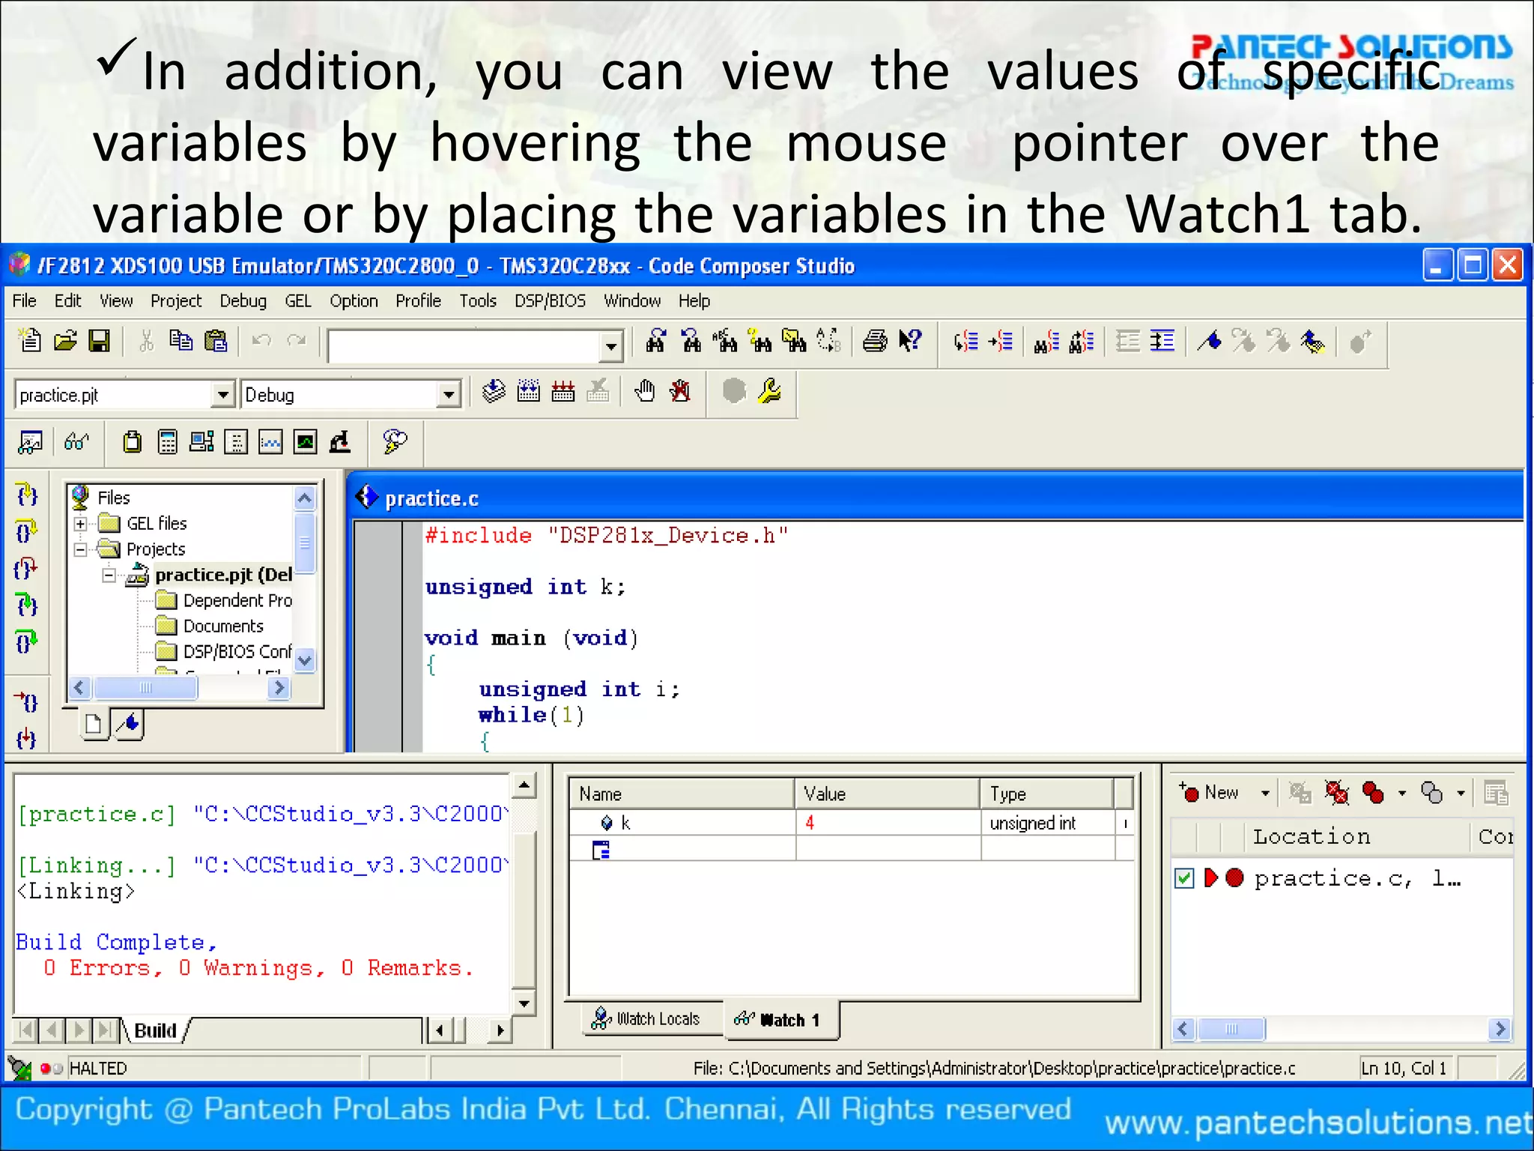1534x1151 pixels.
Task: Click the New file toolbar icon
Action: (x=30, y=341)
